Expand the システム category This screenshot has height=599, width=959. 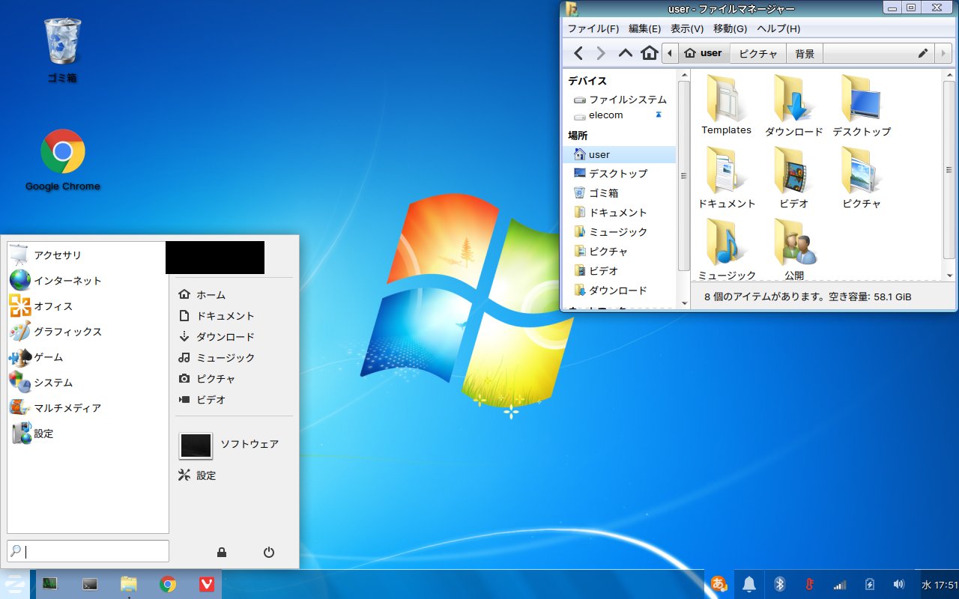click(88, 383)
